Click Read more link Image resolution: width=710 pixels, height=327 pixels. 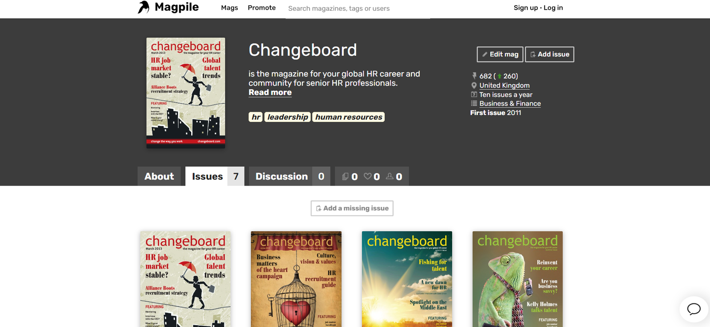(270, 92)
